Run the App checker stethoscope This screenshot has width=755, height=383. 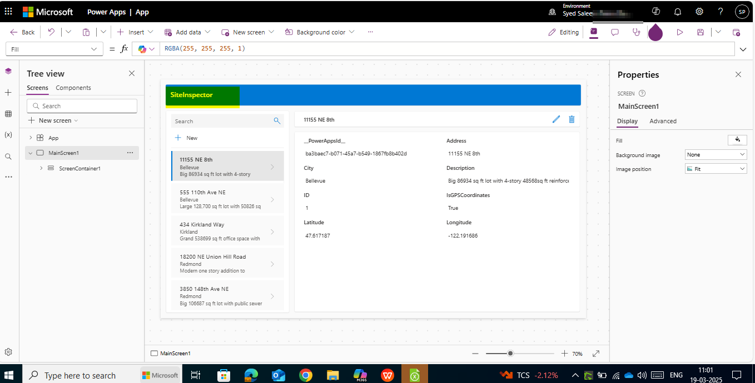click(x=636, y=32)
